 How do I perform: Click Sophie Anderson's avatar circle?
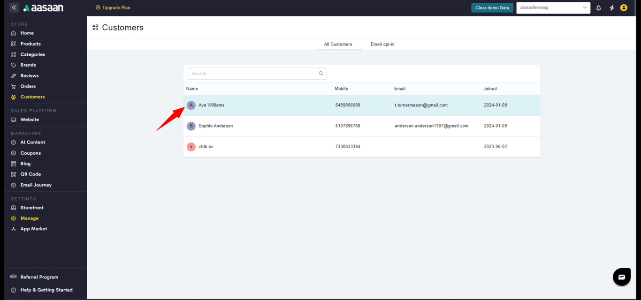coord(191,126)
